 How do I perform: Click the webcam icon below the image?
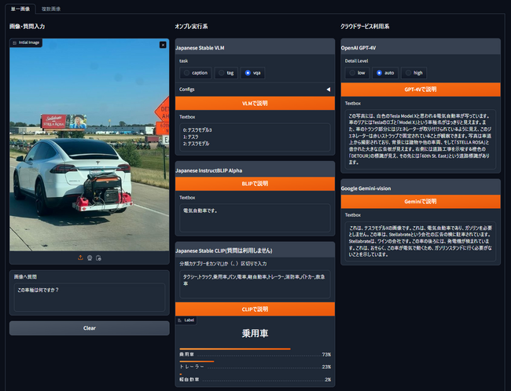90,258
